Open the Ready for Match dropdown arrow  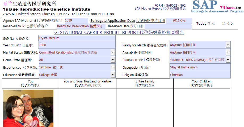pos(228,45)
